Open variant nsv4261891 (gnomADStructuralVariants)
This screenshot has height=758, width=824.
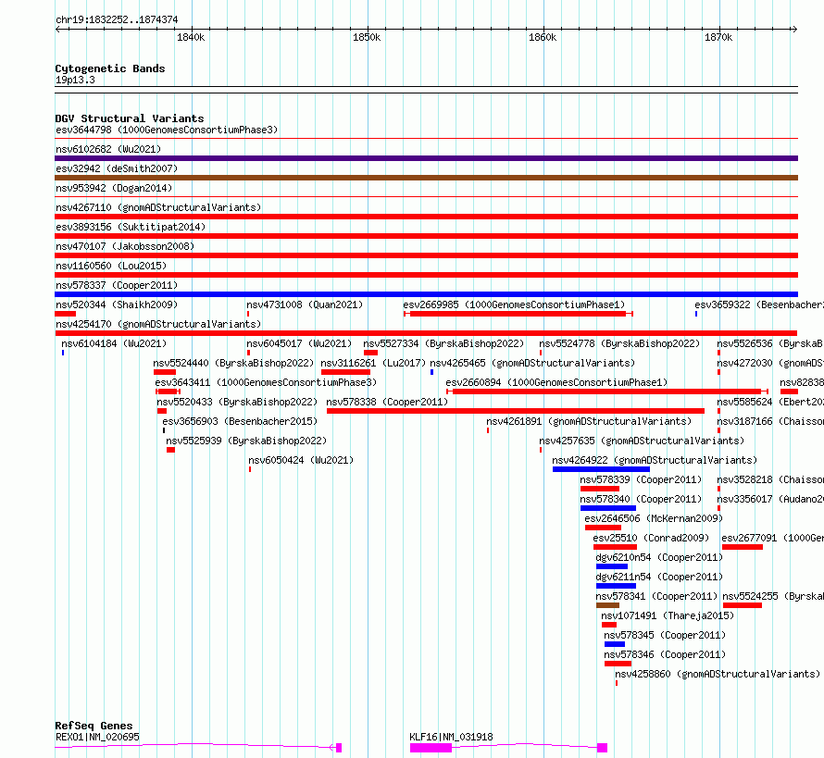point(589,421)
